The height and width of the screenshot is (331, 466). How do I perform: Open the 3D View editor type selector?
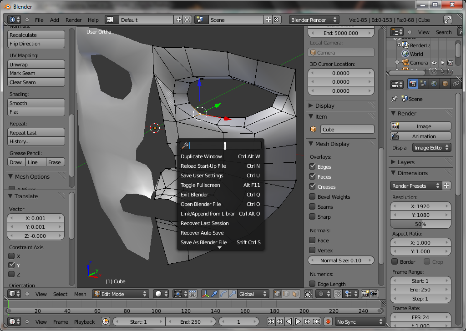(x=14, y=294)
